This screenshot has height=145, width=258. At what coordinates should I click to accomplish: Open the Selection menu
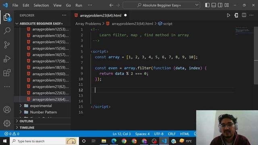[41, 5]
